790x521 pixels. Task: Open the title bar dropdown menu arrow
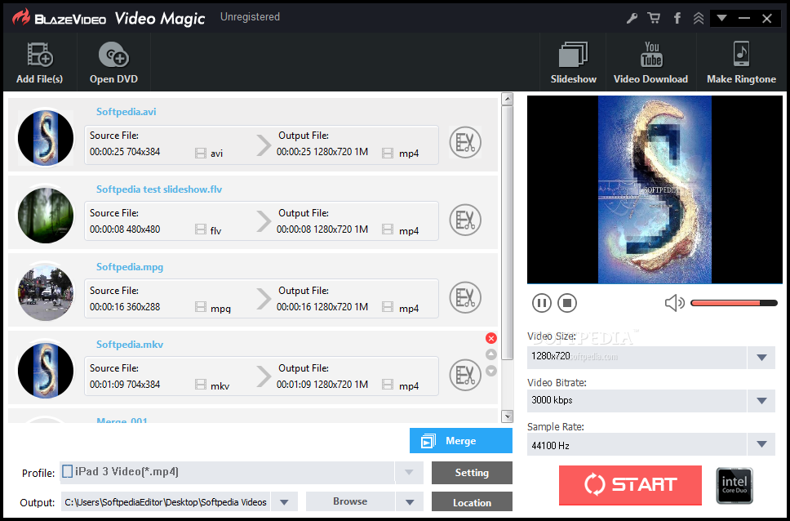721,19
